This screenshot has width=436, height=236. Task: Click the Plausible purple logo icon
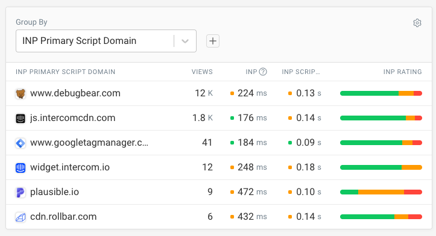tap(21, 193)
